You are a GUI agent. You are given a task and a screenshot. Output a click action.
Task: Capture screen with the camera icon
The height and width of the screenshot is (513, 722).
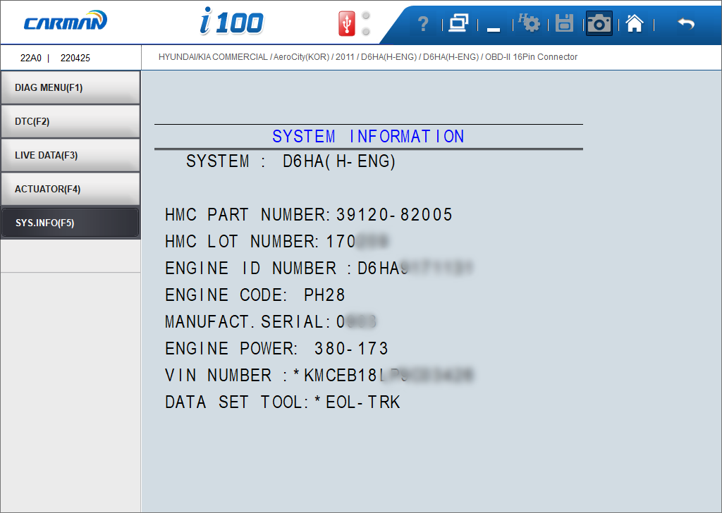point(599,23)
